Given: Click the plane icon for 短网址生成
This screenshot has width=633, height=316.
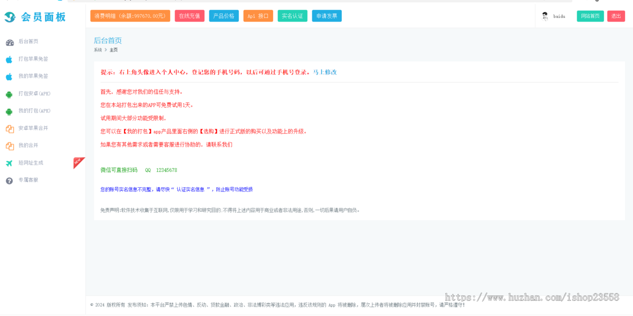Looking at the screenshot, I should [9, 164].
